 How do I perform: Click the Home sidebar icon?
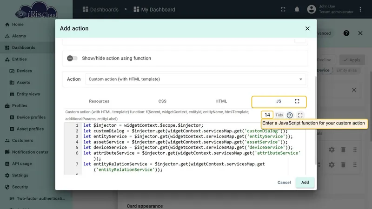(x=7, y=25)
